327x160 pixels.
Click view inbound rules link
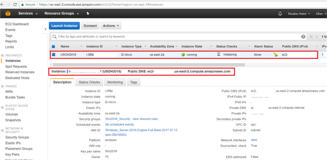point(145,119)
